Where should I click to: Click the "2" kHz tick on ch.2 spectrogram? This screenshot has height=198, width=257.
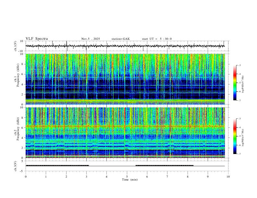pos(23,148)
